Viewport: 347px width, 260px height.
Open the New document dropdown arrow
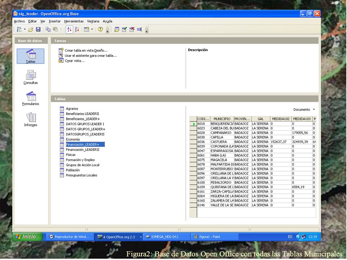[x=25, y=29]
